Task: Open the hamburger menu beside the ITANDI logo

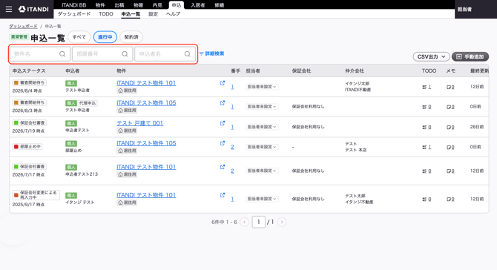Action: pos(9,9)
